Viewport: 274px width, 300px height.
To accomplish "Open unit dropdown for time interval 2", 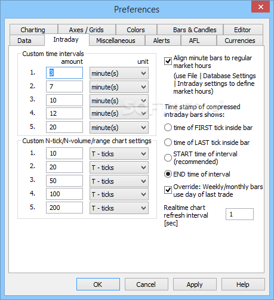I will click(x=119, y=87).
